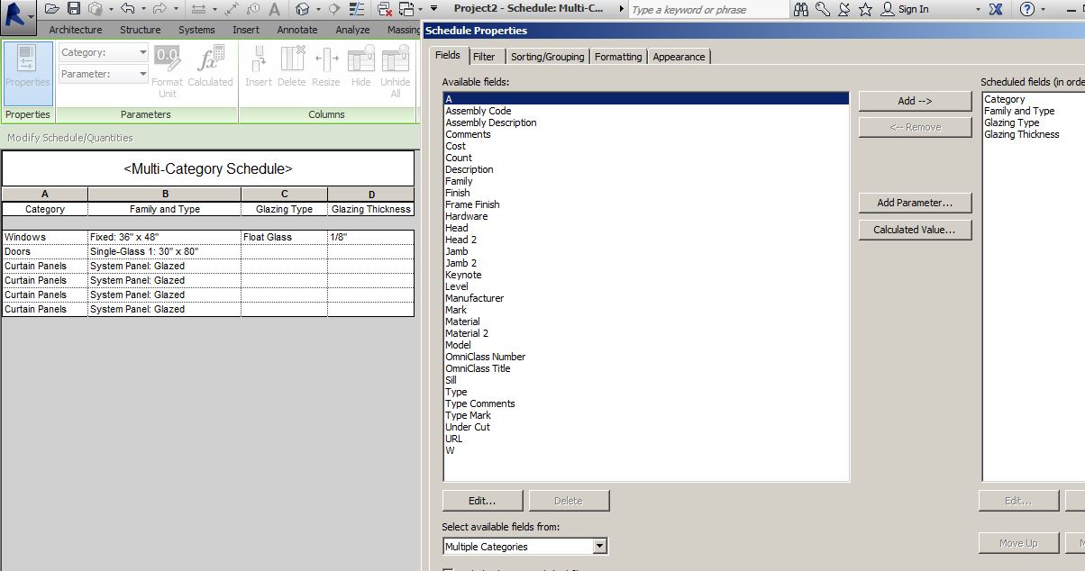Open the Annotate ribbon tab

coord(296,30)
